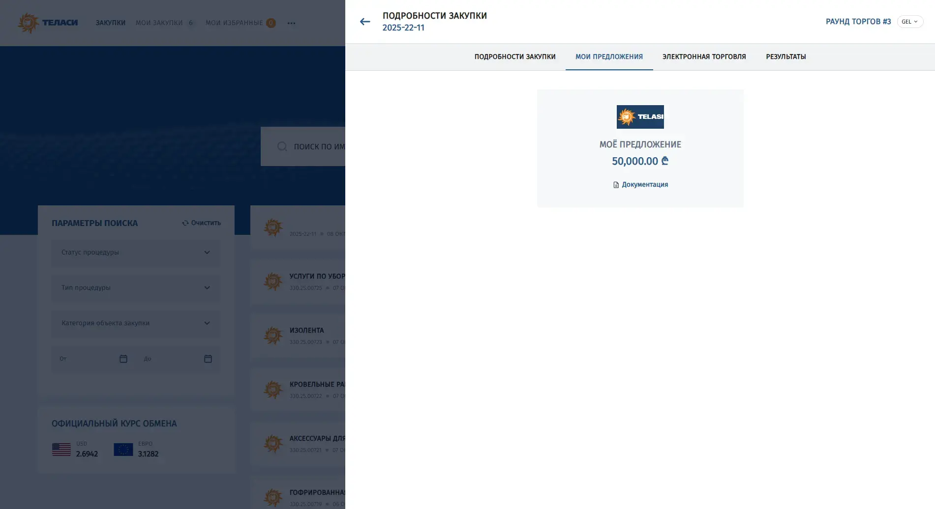The image size is (935, 509).
Task: Click Очистить to reset search filters
Action: [x=201, y=223]
